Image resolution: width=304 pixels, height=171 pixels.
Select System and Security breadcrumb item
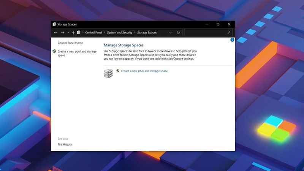click(119, 33)
